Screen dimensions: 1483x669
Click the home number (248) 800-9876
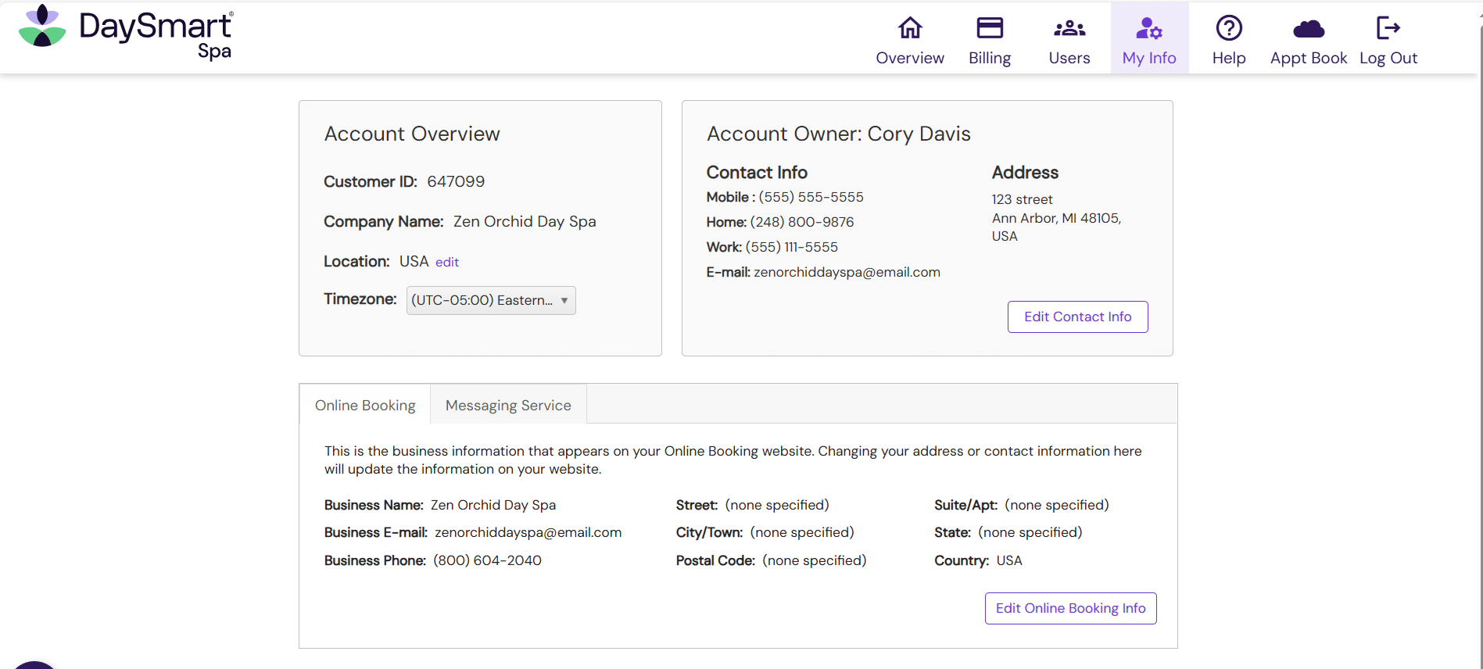pos(802,222)
